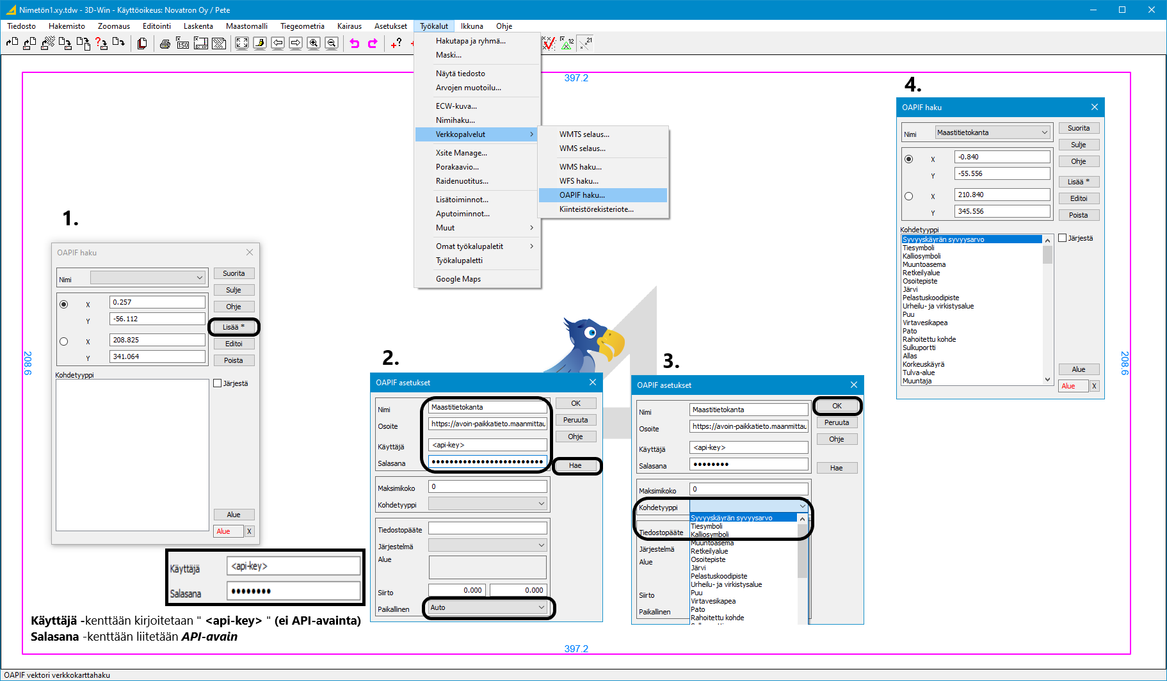
Task: Click the zoom in magnifier icon
Action: pyautogui.click(x=314, y=44)
